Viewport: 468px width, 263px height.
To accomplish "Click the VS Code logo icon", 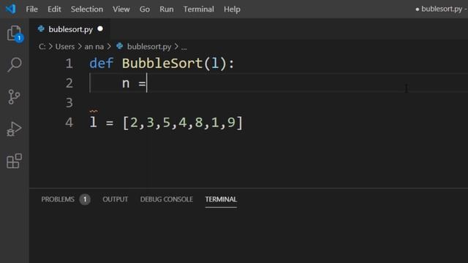I will click(x=11, y=9).
